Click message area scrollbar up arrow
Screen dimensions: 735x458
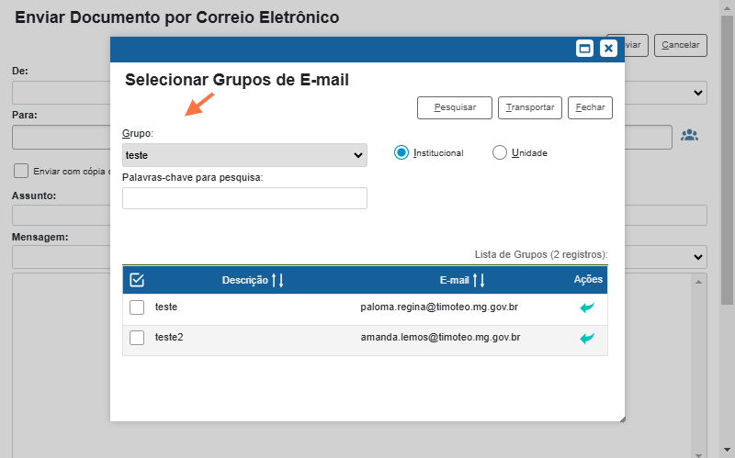(698, 282)
